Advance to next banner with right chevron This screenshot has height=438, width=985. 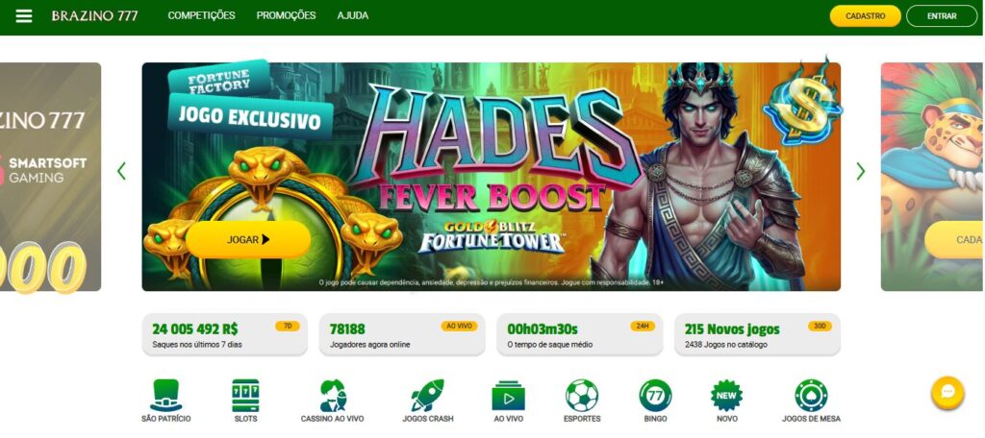[861, 171]
